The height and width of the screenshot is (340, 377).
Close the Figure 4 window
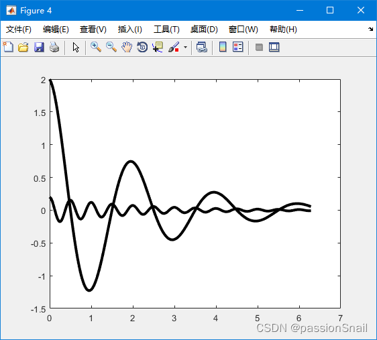pos(361,10)
